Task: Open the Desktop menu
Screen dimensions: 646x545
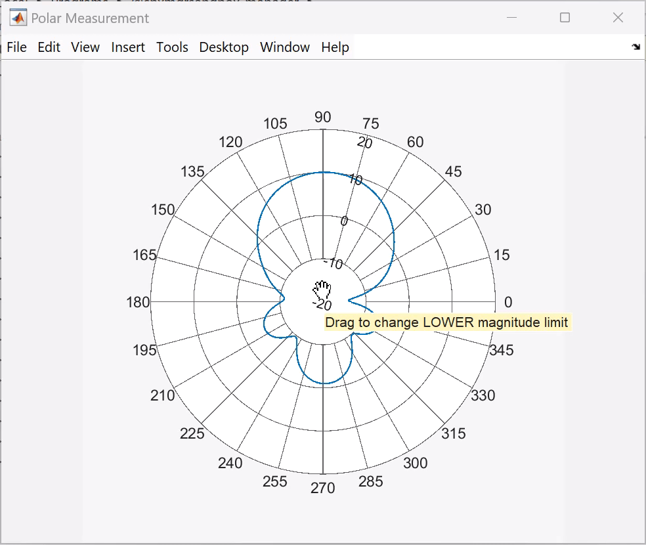Action: tap(223, 47)
